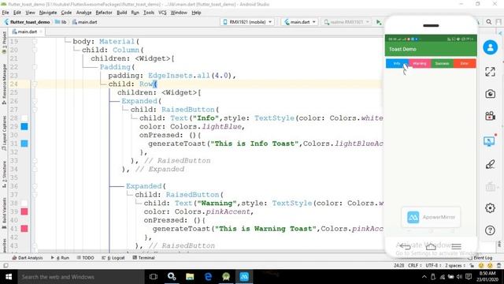The width and height of the screenshot is (504, 284).
Task: Open the Run tool window
Action: pos(60,258)
